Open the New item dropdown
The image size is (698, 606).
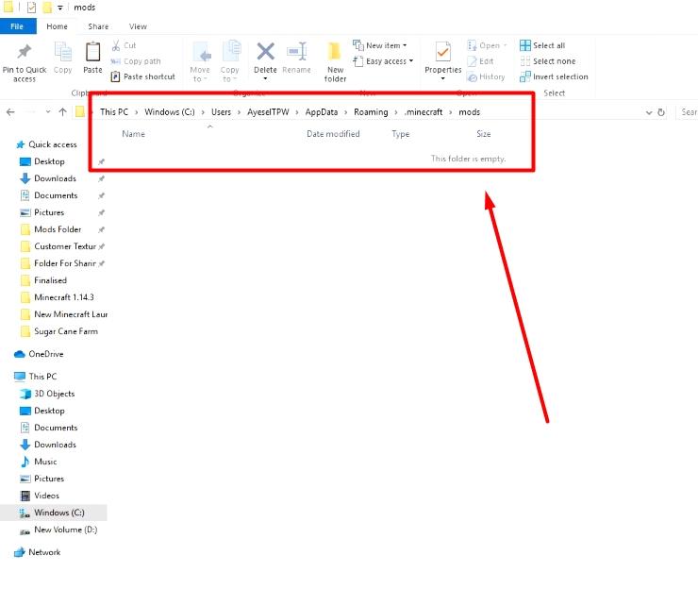(380, 45)
